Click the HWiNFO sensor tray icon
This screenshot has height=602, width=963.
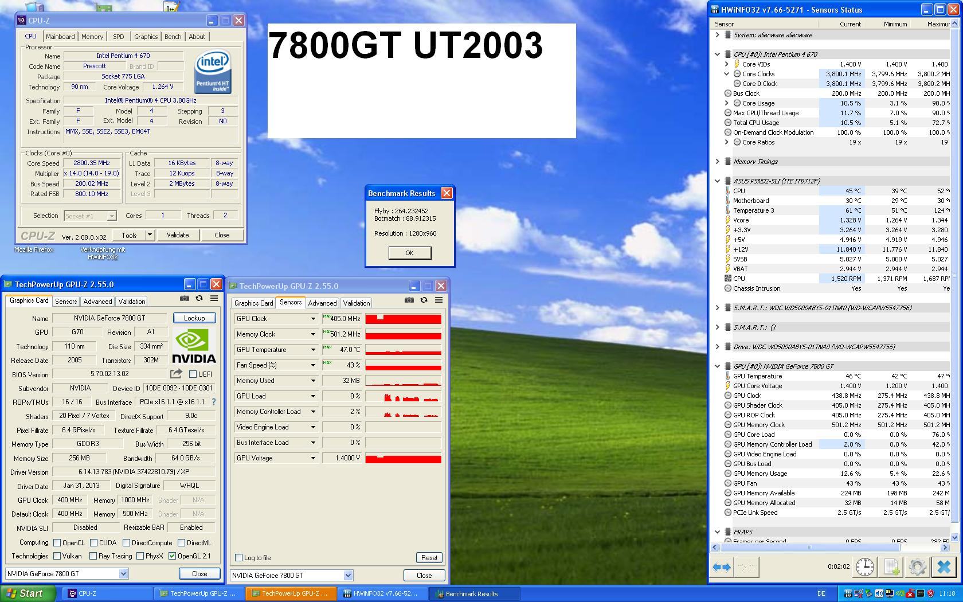(848, 593)
